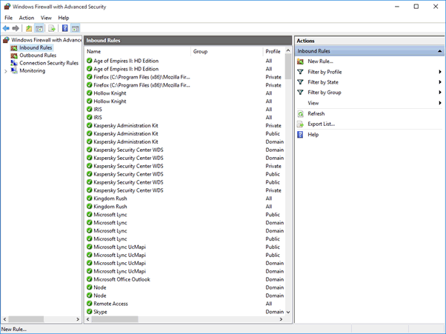Open the File menu
446x334 pixels.
(9, 18)
